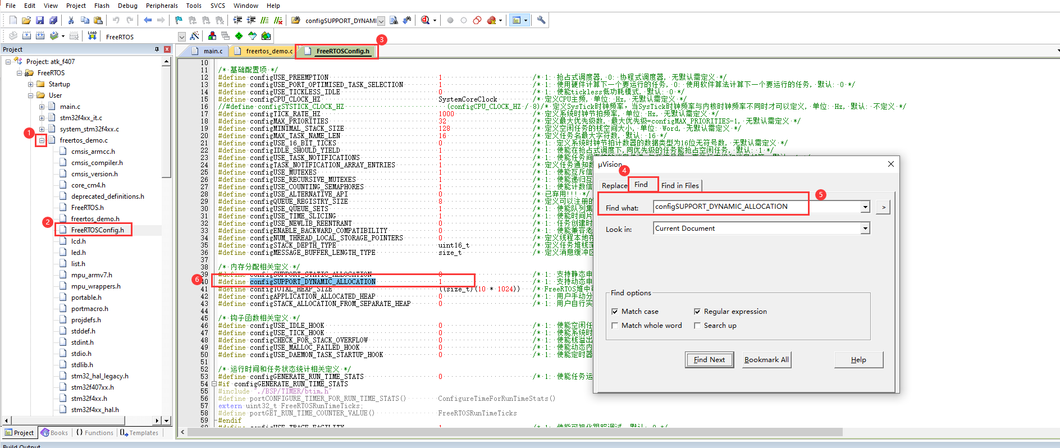
Task: Toggle the Match case checkbox
Action: click(615, 312)
